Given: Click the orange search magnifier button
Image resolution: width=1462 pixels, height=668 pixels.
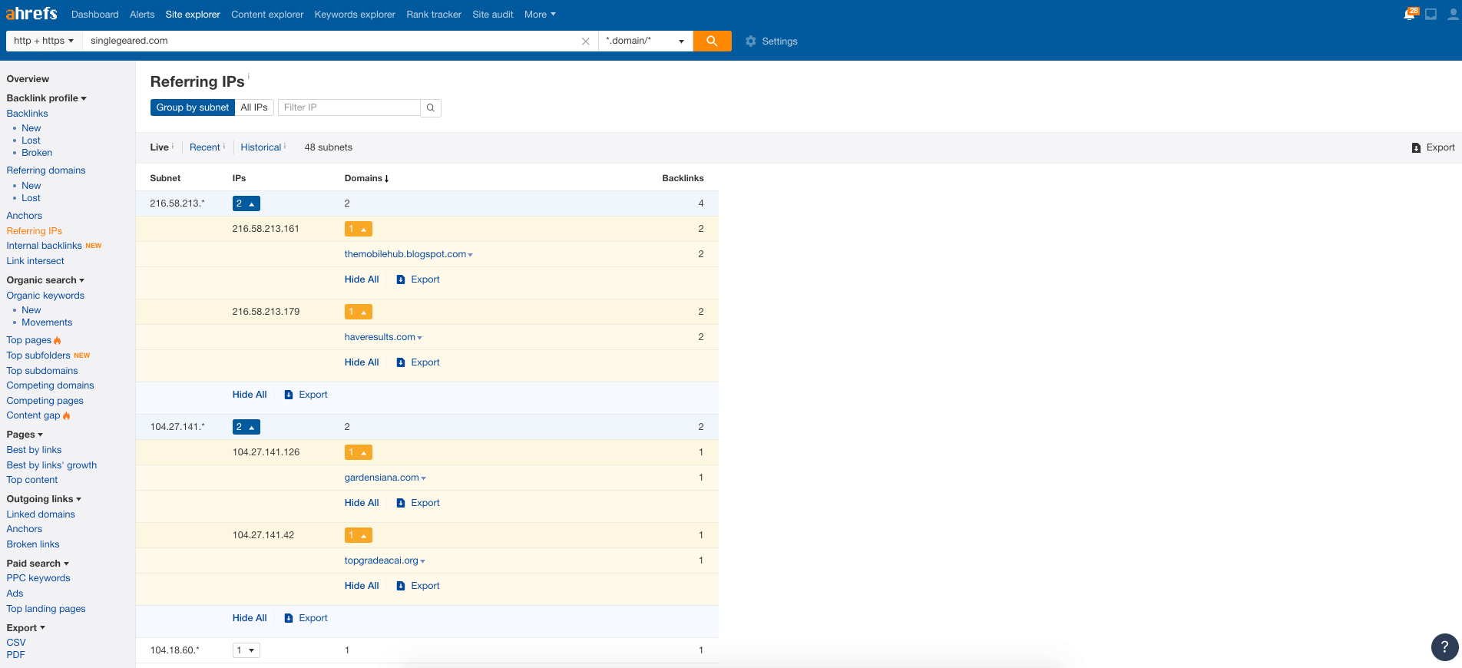Looking at the screenshot, I should (712, 41).
